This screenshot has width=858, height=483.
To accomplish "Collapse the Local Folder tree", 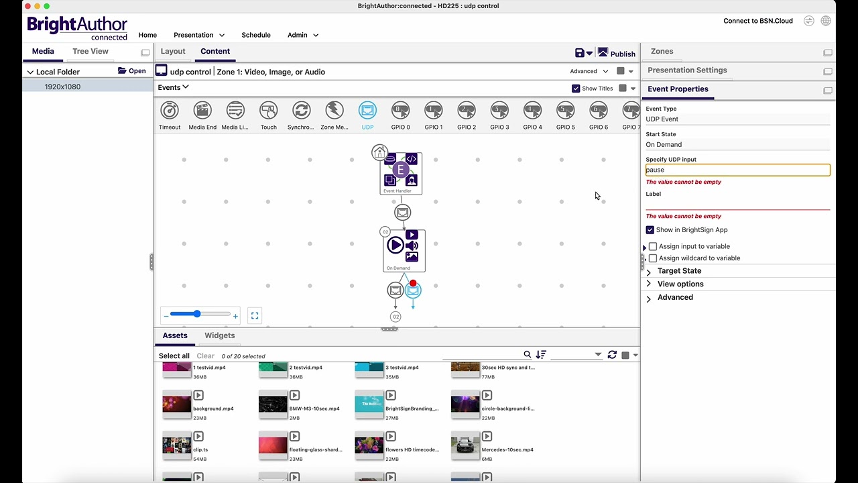I will tap(30, 72).
